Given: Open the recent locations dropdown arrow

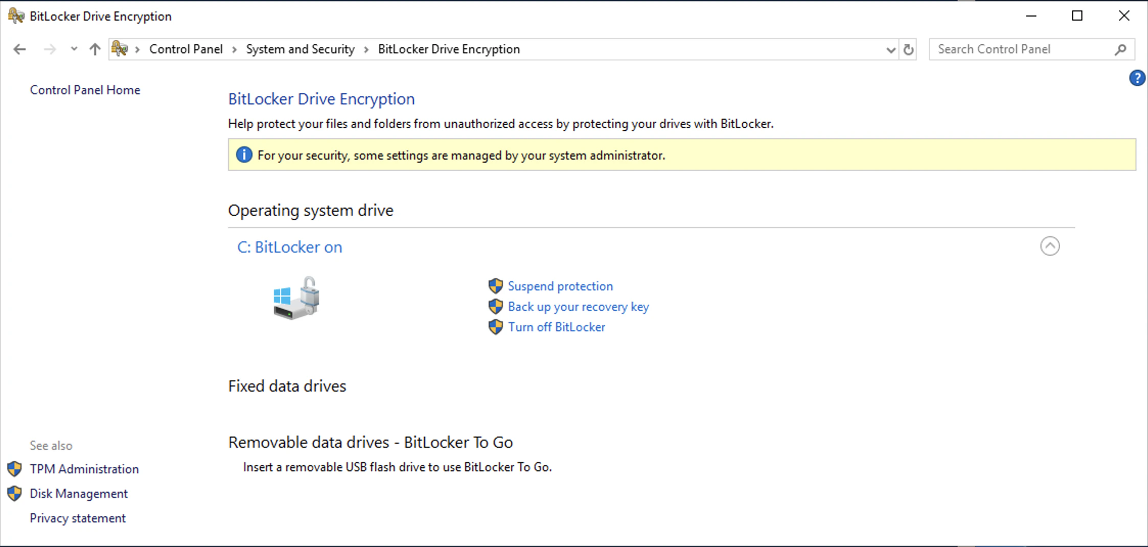Looking at the screenshot, I should point(74,49).
